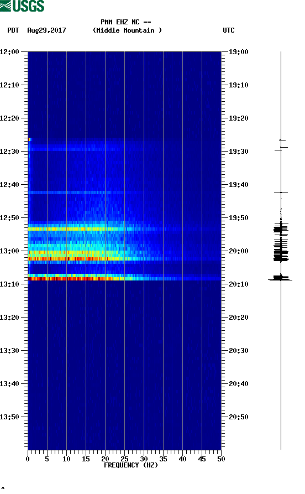Click the '12:00' PDT time label

point(9,52)
